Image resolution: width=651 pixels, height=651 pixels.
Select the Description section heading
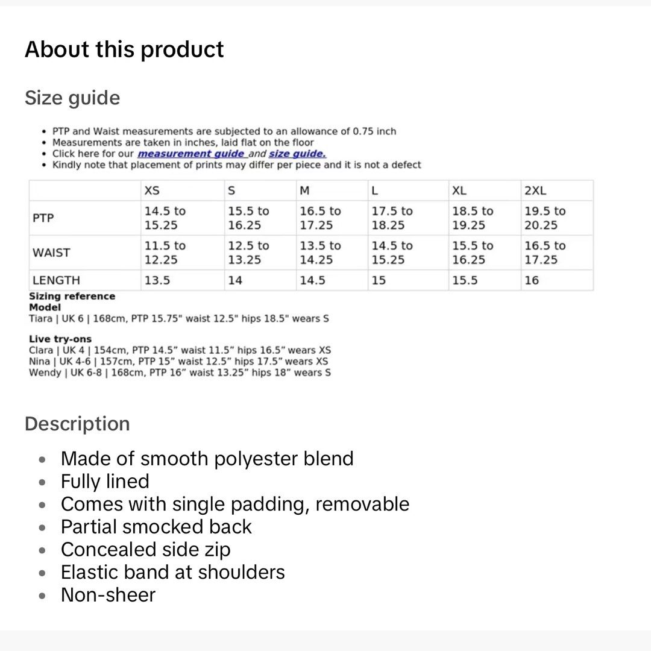[77, 424]
